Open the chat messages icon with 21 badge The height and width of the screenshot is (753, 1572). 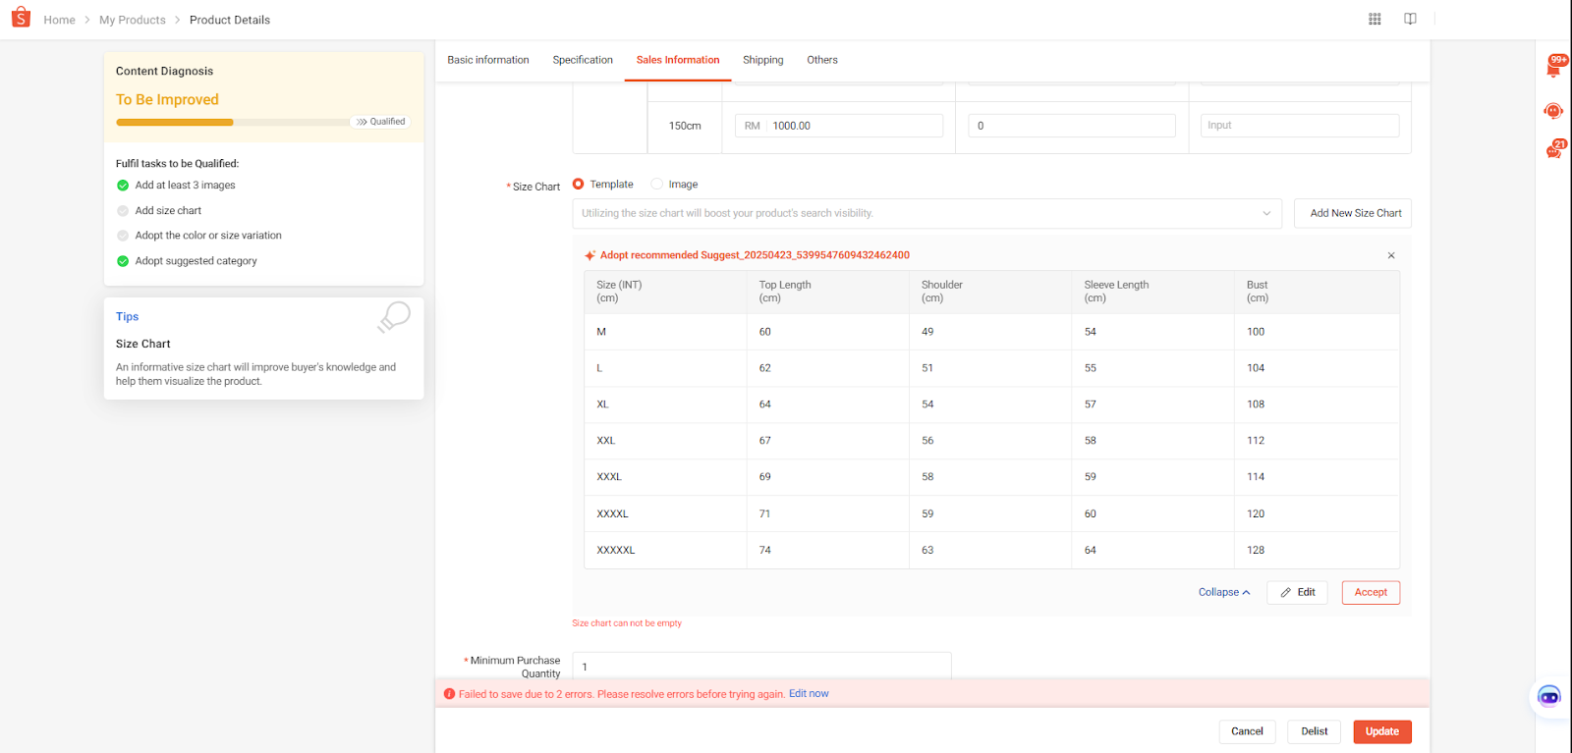pos(1554,150)
